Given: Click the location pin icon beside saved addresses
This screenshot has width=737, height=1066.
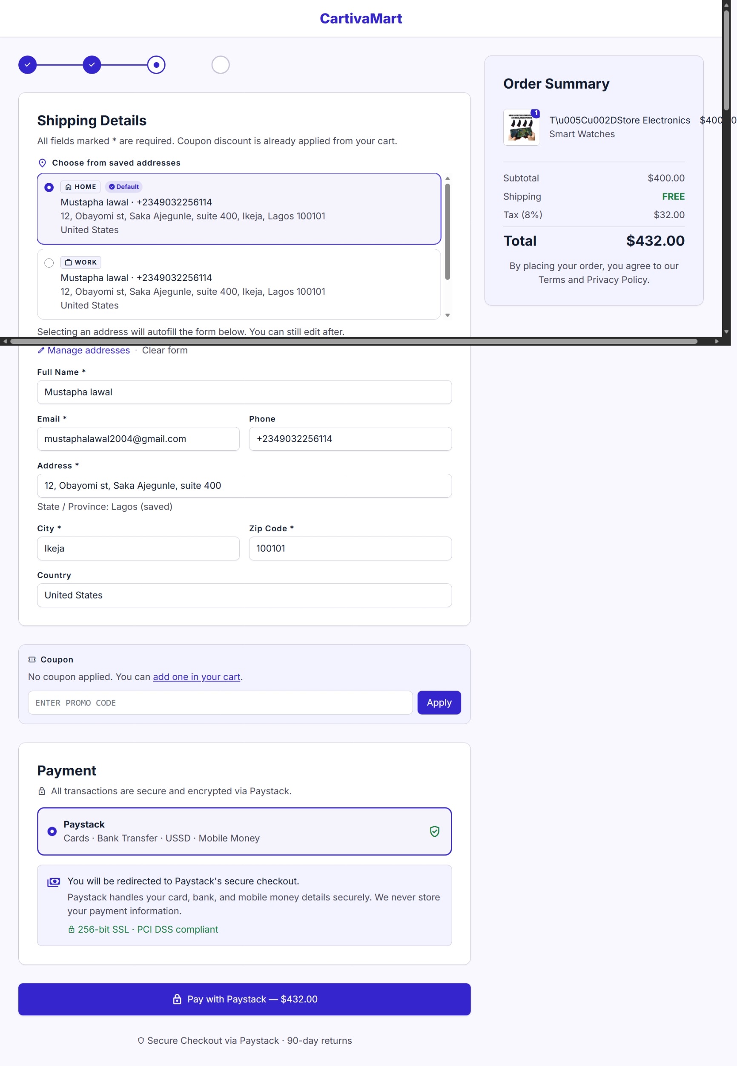Looking at the screenshot, I should (x=42, y=163).
